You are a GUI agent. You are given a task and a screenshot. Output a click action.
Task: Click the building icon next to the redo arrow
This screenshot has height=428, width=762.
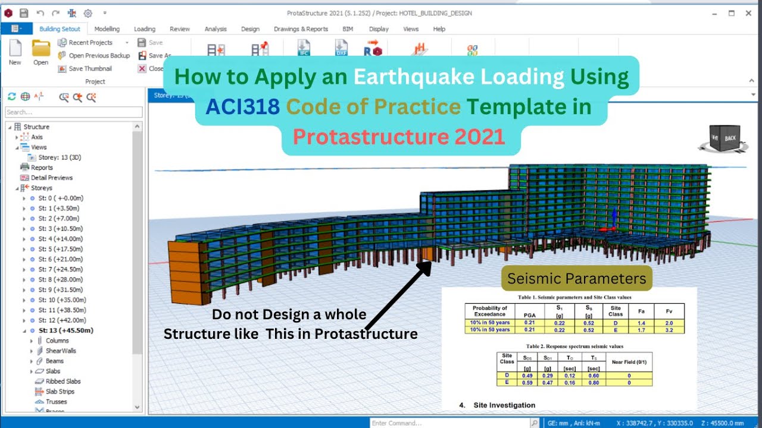tap(72, 13)
